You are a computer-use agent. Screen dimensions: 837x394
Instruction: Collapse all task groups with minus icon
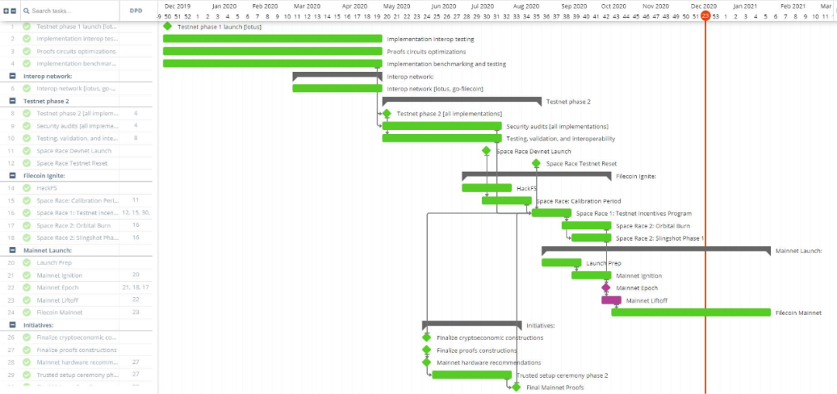13,11
